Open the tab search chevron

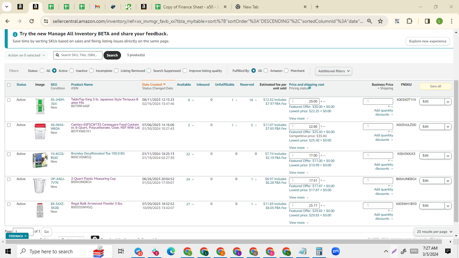coord(6,7)
